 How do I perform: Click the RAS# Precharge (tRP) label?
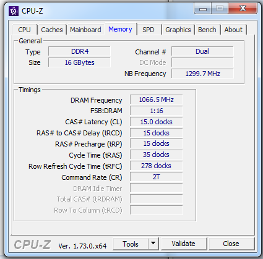(88, 144)
